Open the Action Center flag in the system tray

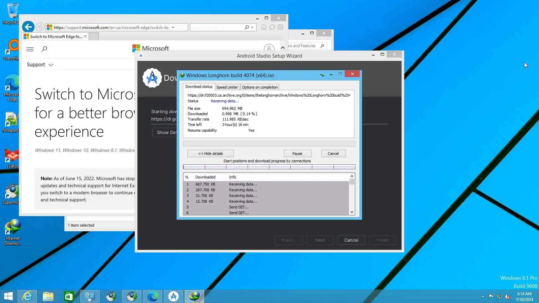coord(491,297)
